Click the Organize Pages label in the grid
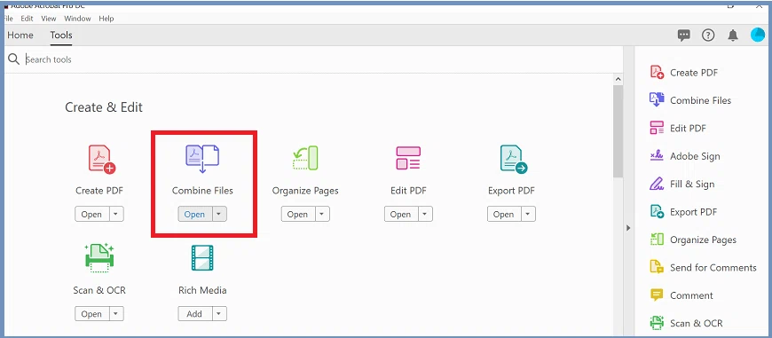This screenshot has width=772, height=338. click(305, 191)
